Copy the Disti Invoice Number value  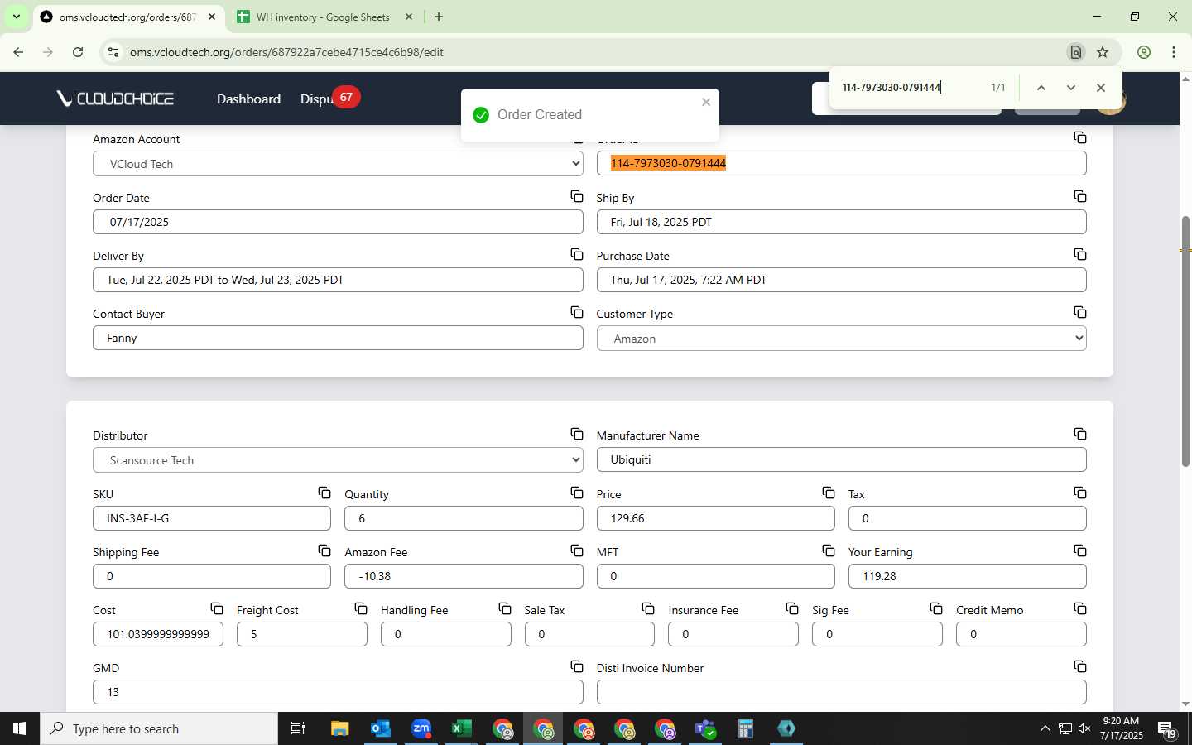click(x=1079, y=666)
